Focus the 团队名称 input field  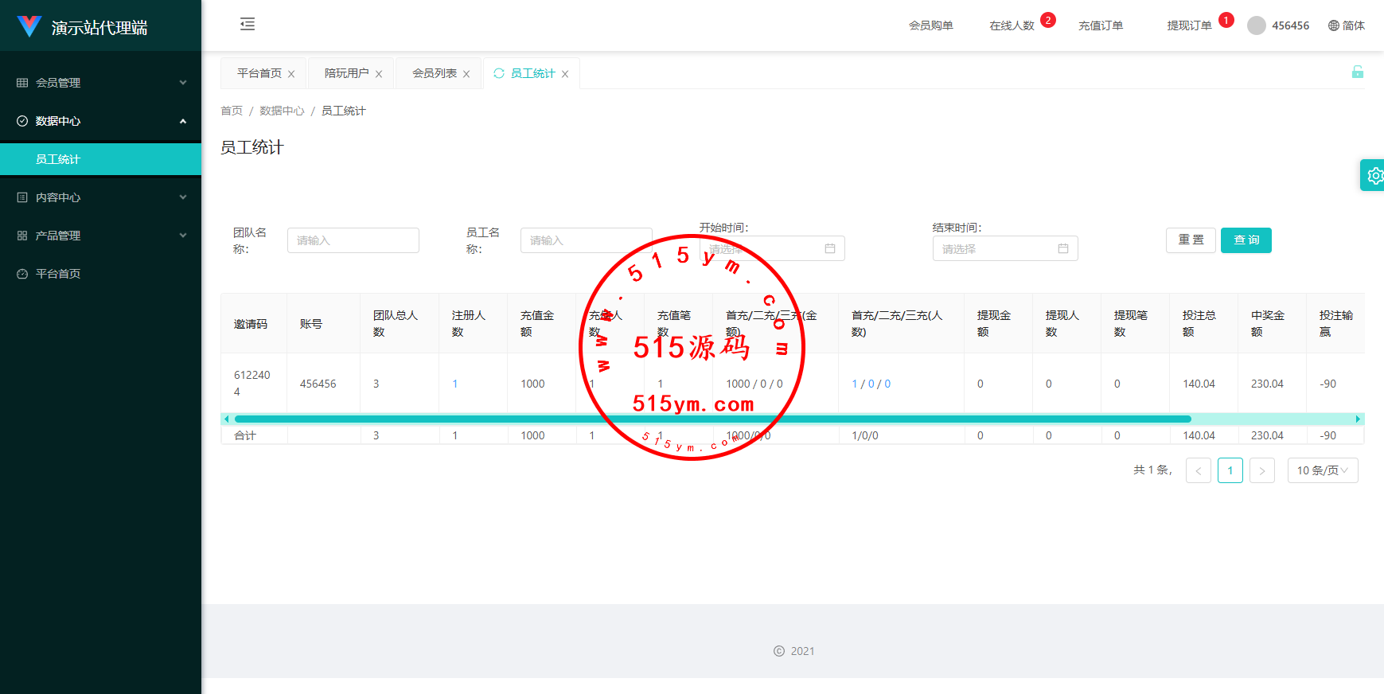[353, 240]
